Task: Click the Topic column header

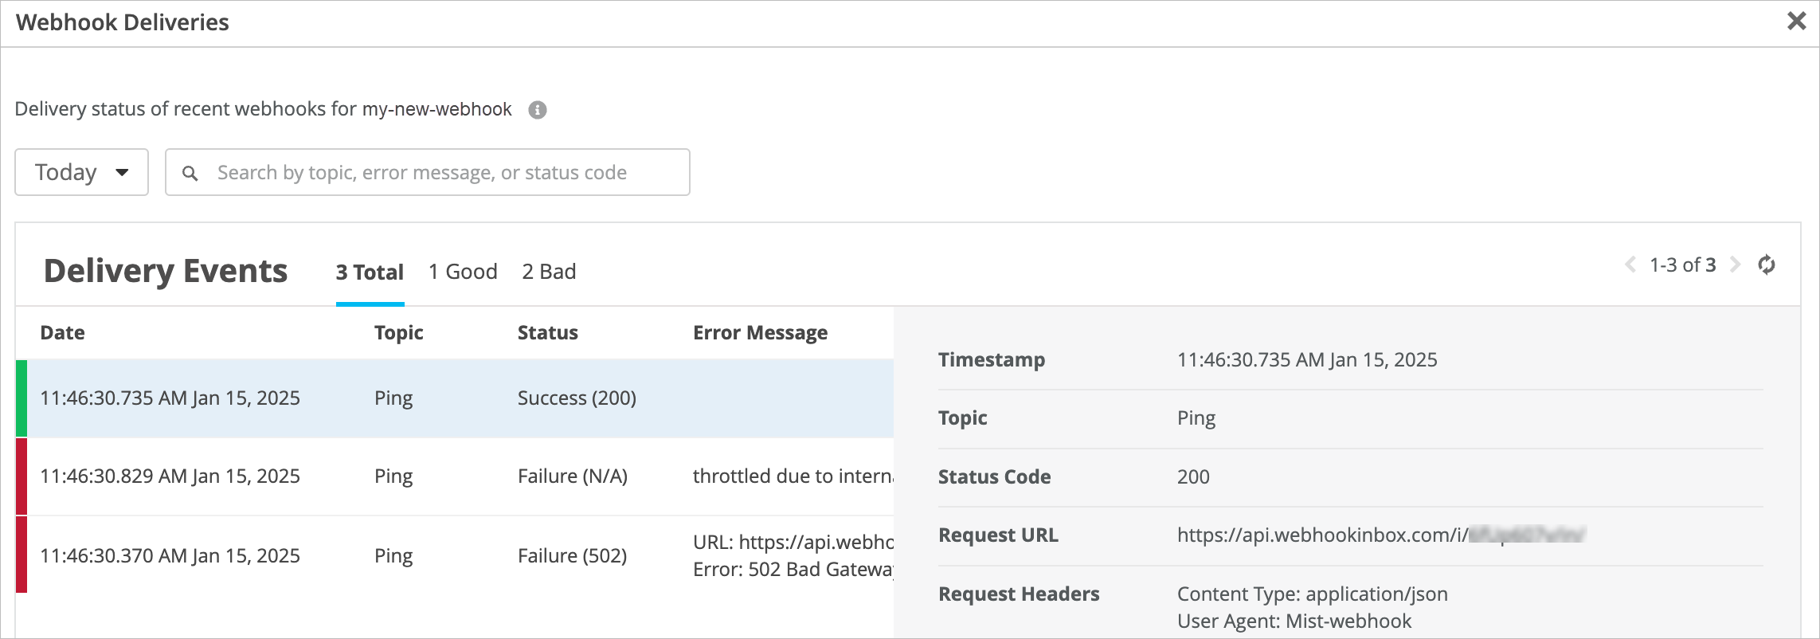Action: (398, 333)
